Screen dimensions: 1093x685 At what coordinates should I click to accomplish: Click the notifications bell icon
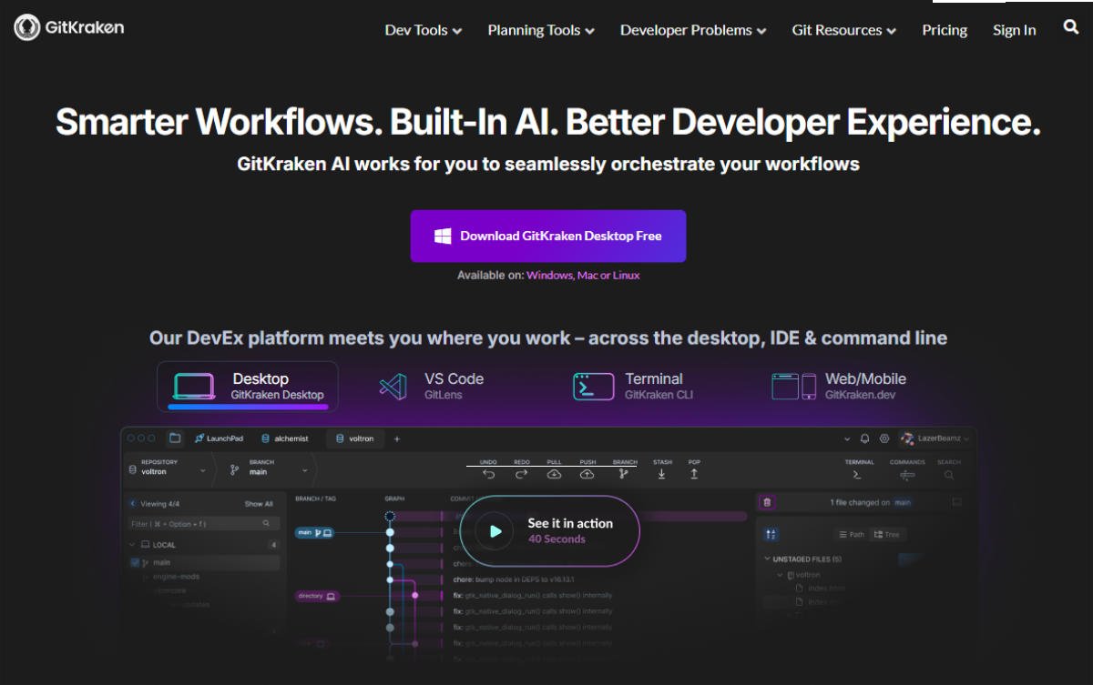[864, 438]
